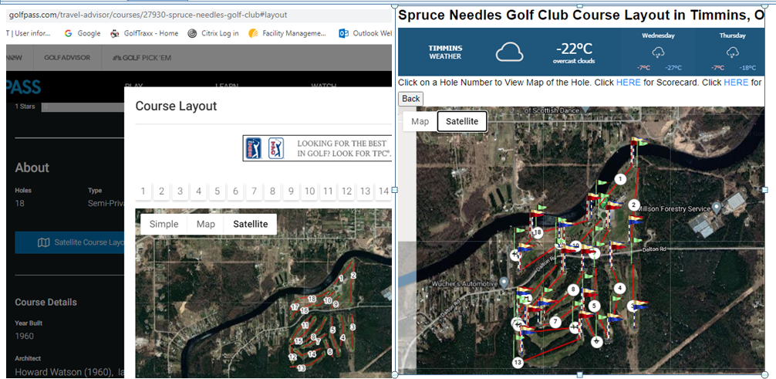Select hole 7 button in Course Layout
Image resolution: width=776 pixels, height=379 pixels.
[254, 191]
